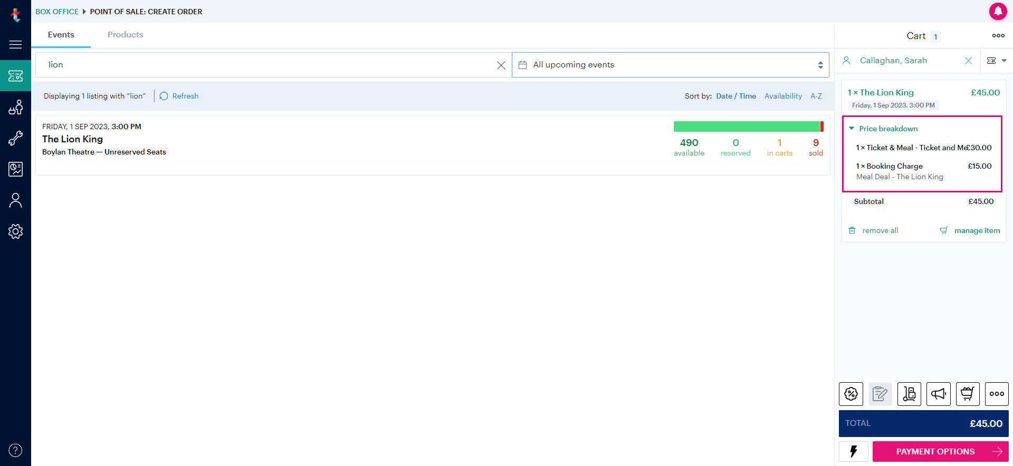Viewport: 1013px width, 466px height.
Task: Sort listings A-Z
Action: (816, 96)
